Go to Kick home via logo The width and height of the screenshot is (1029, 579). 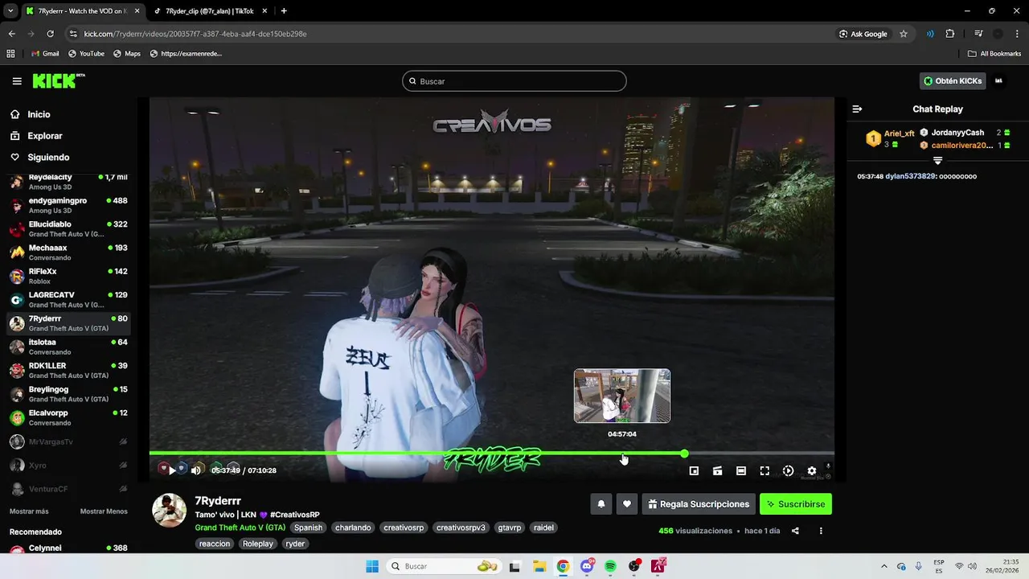pyautogui.click(x=58, y=80)
